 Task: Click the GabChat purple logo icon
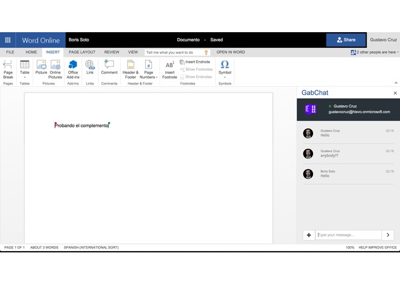(x=311, y=109)
